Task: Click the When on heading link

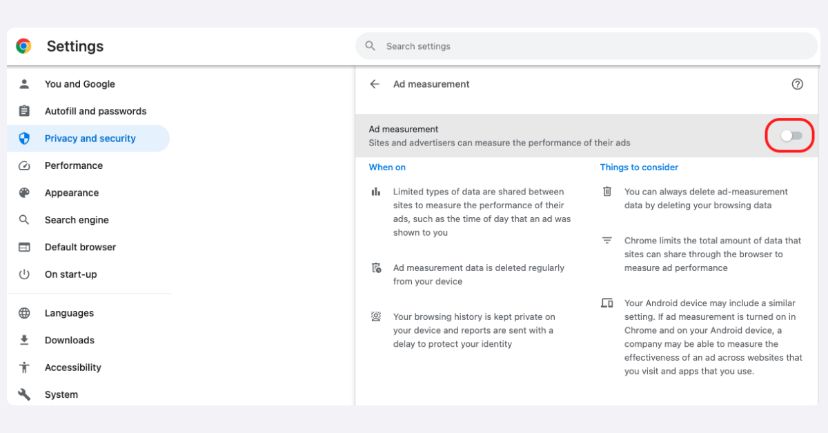Action: coord(387,167)
